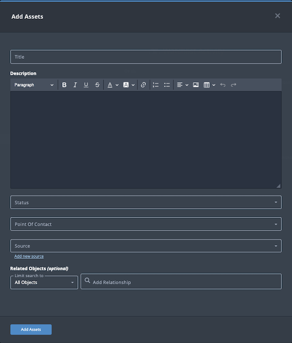Screen dimensions: 292x343
Task: Open the Point Of Contact dropdown
Action: tap(146, 224)
